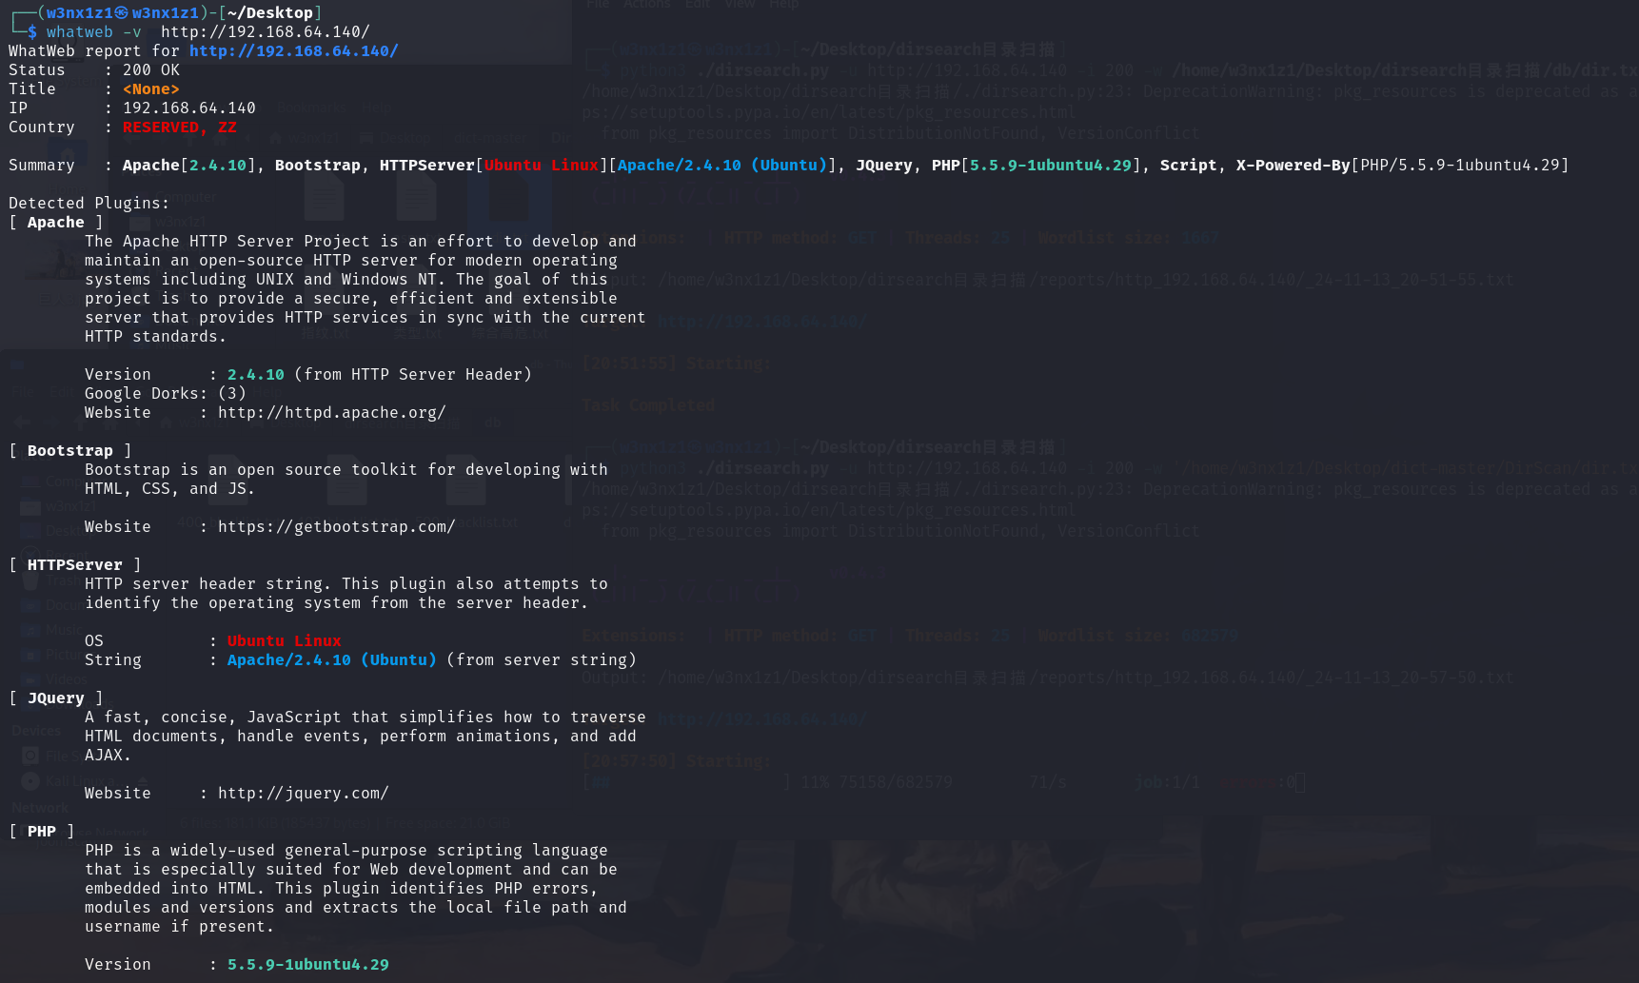Click the 'AJAX.' line in the JQuery description
The image size is (1639, 983).
coord(108,755)
